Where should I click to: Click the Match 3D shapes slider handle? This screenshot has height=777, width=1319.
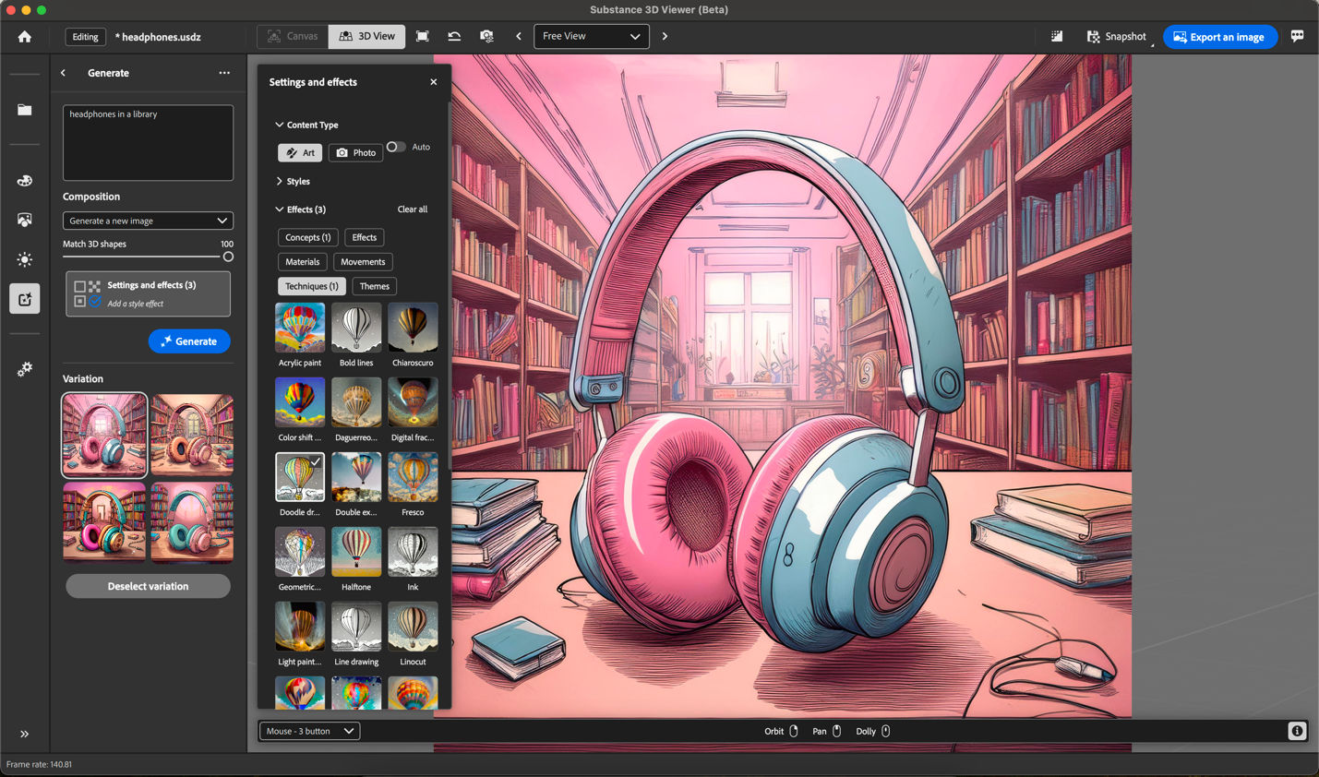(x=228, y=257)
